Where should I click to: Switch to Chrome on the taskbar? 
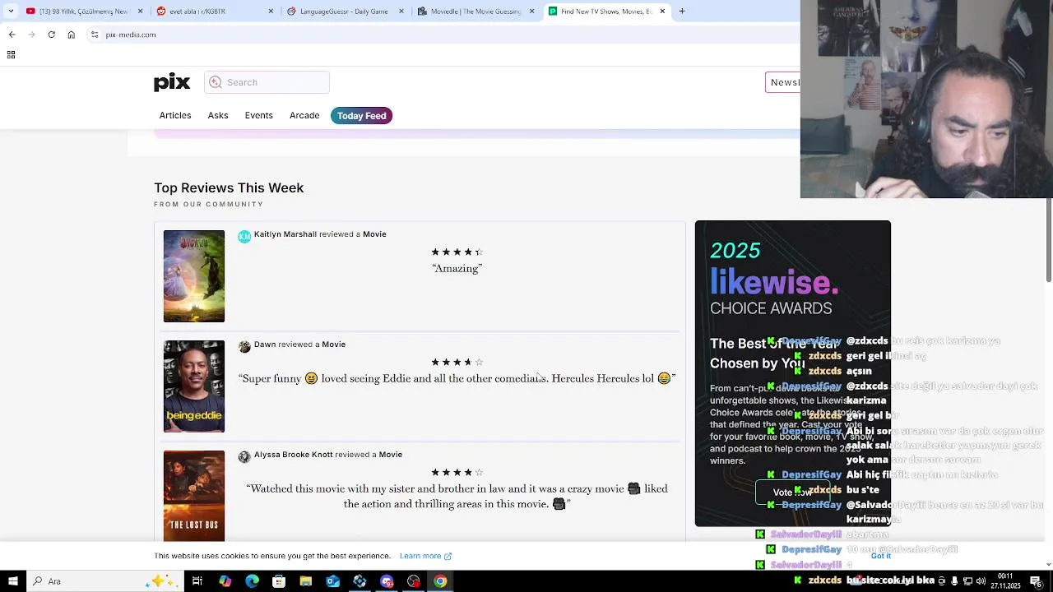click(441, 581)
